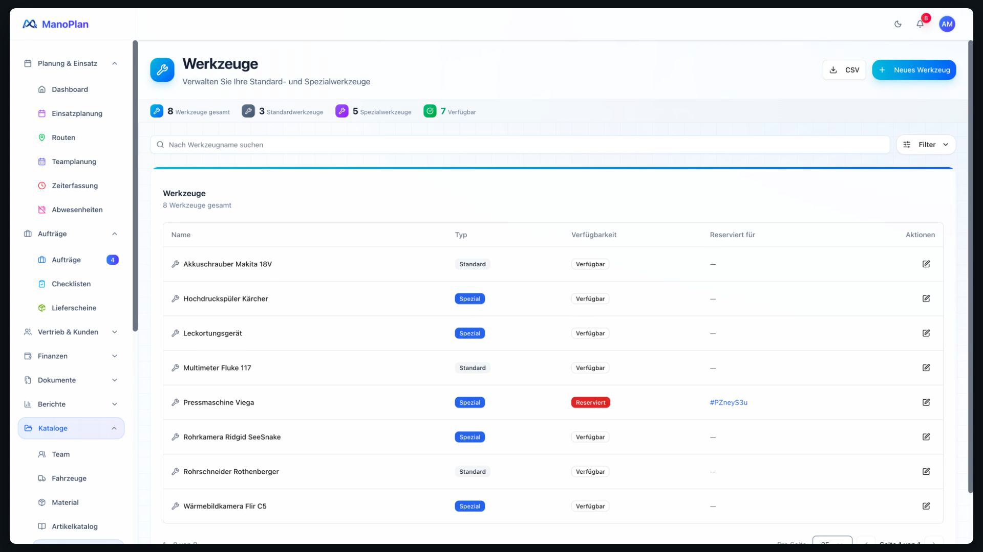Export tools via the CSV button

844,70
